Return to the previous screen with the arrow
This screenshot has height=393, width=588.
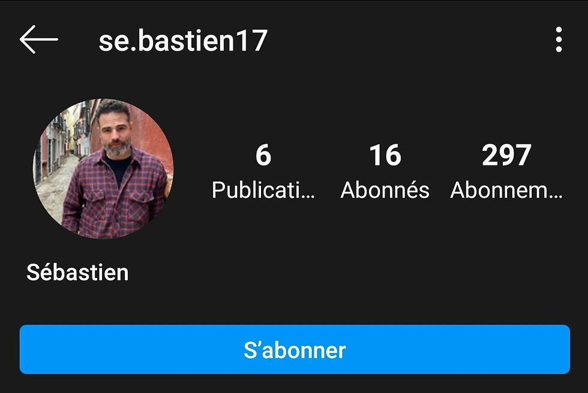[x=38, y=40]
